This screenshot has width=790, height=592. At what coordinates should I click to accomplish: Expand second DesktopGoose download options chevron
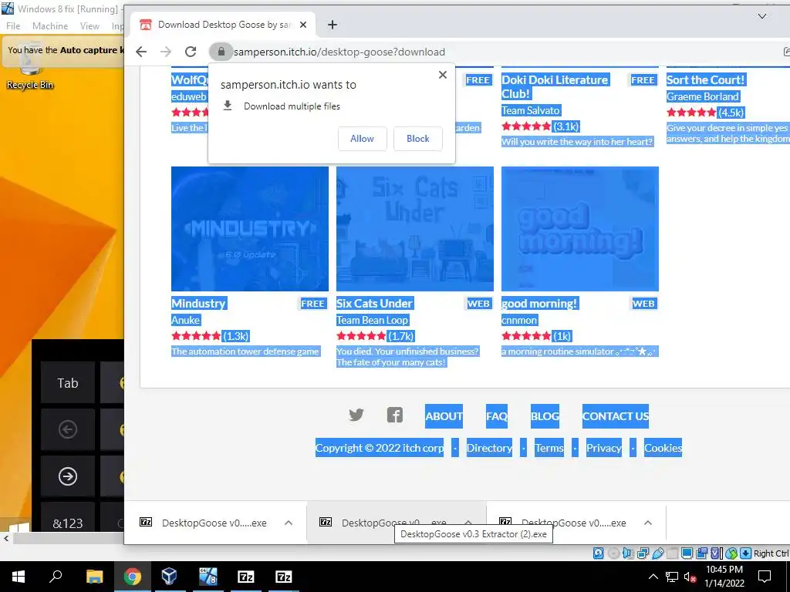click(x=468, y=523)
